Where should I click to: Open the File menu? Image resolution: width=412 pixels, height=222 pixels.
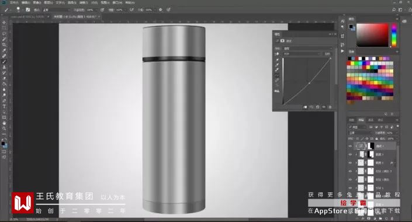[x=14, y=2]
